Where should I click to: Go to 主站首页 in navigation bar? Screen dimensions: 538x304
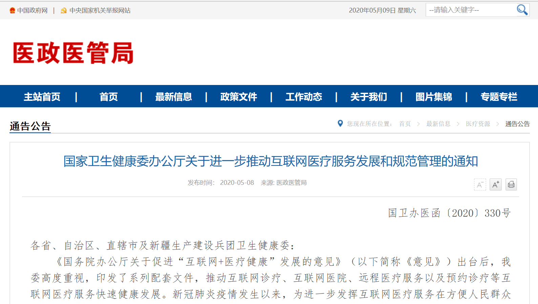42,97
